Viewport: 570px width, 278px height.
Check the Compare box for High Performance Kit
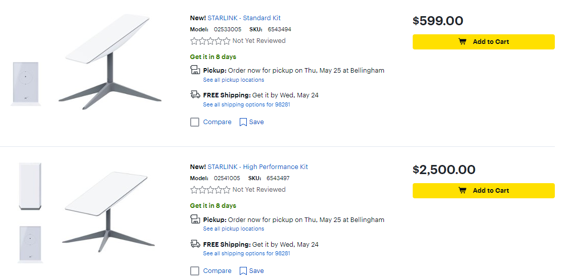click(x=195, y=271)
